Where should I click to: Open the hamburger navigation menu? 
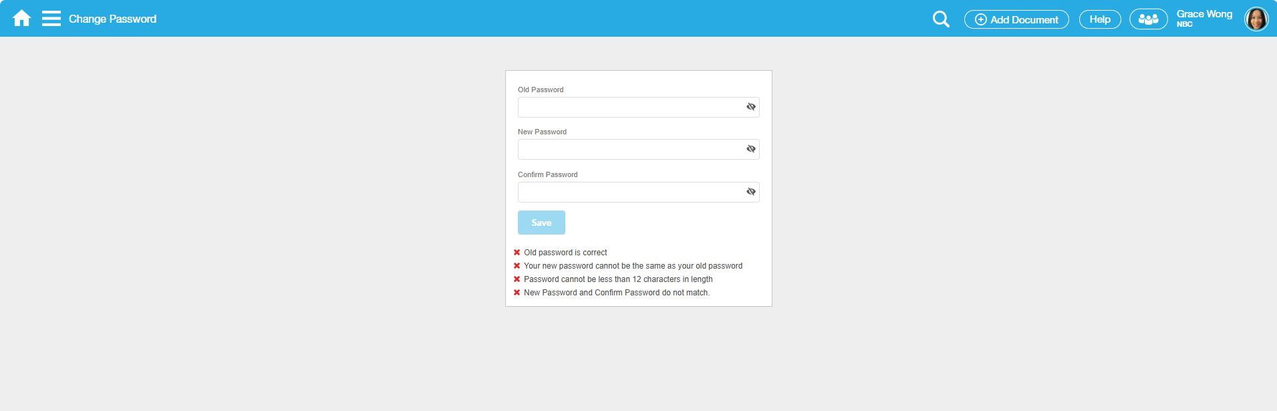pos(51,18)
